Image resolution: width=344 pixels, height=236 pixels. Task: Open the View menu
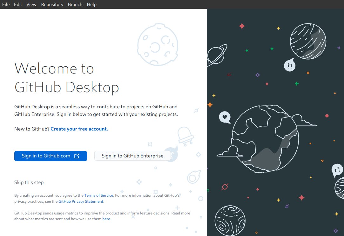(x=31, y=4)
